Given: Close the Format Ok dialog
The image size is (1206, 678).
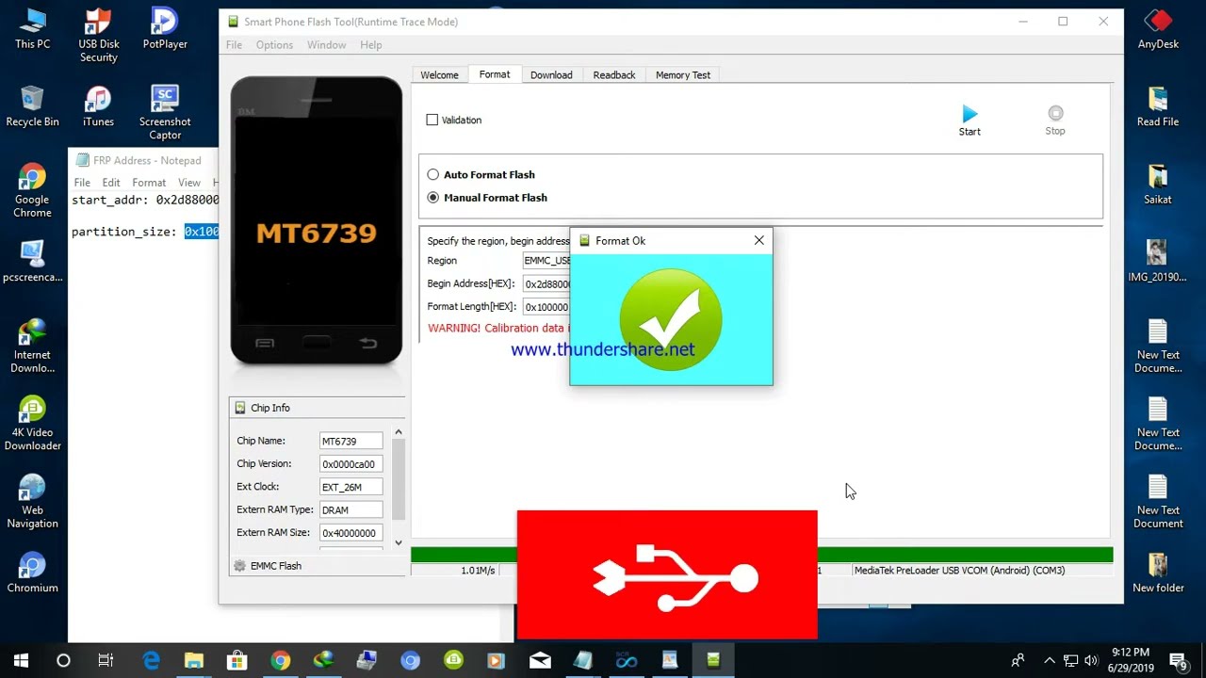Looking at the screenshot, I should 759,240.
